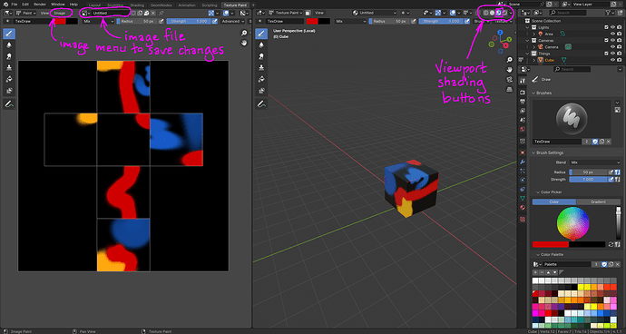Collapse the Brushes panel

[533, 93]
